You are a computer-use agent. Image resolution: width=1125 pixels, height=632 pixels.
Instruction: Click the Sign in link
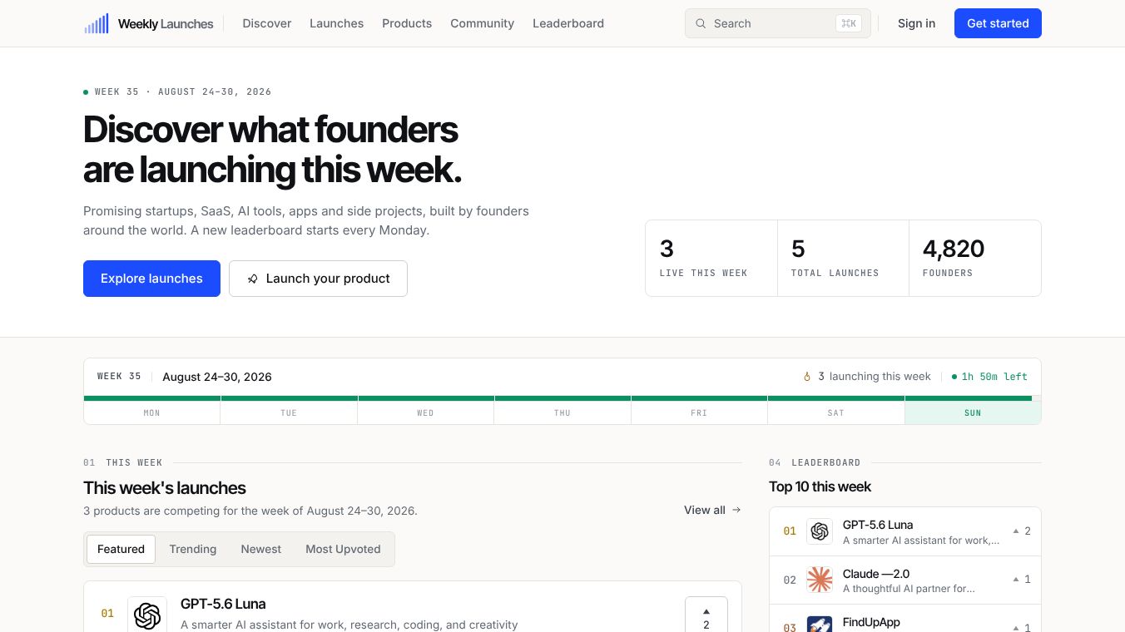click(916, 23)
